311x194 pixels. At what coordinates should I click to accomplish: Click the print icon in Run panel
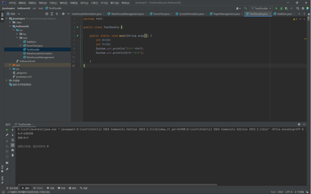pos(13,150)
